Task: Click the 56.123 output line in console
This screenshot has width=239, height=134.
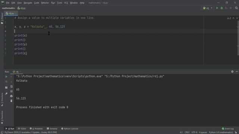Action: pos(21,98)
